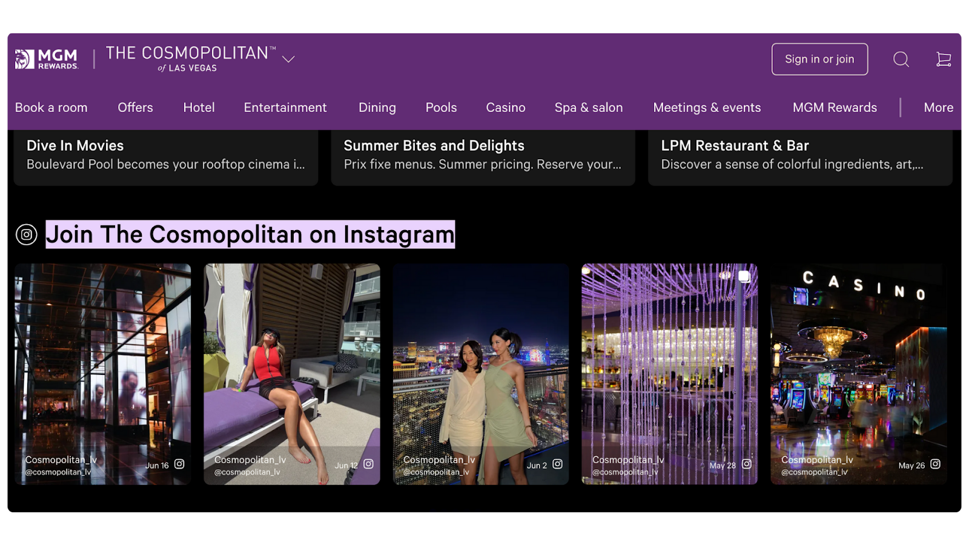
Task: Open the Jun 2 skyline Instagram photo
Action: (481, 374)
